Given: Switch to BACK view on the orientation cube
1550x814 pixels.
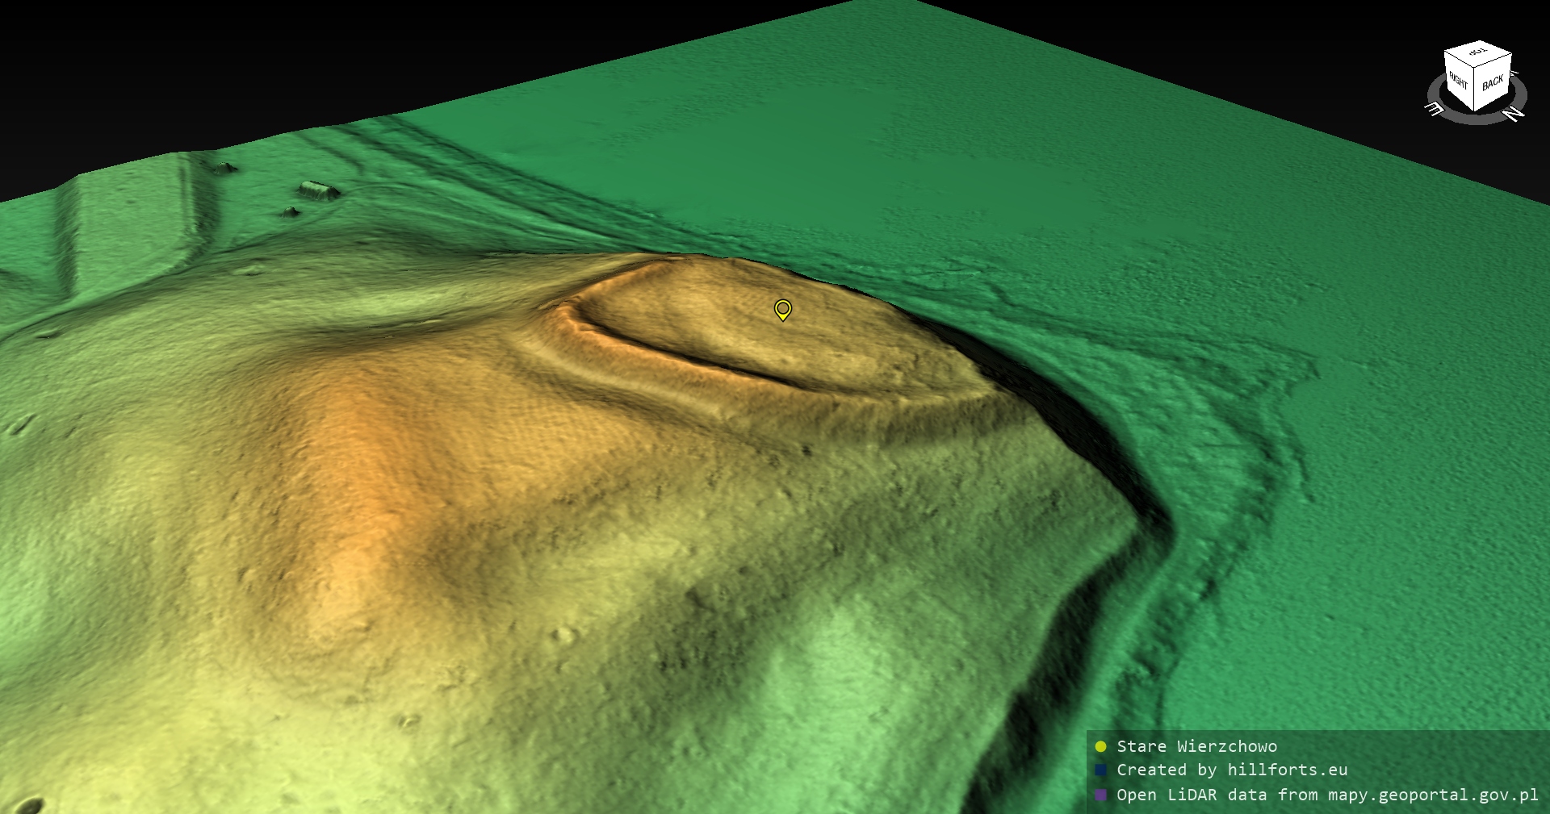Looking at the screenshot, I should [x=1493, y=83].
